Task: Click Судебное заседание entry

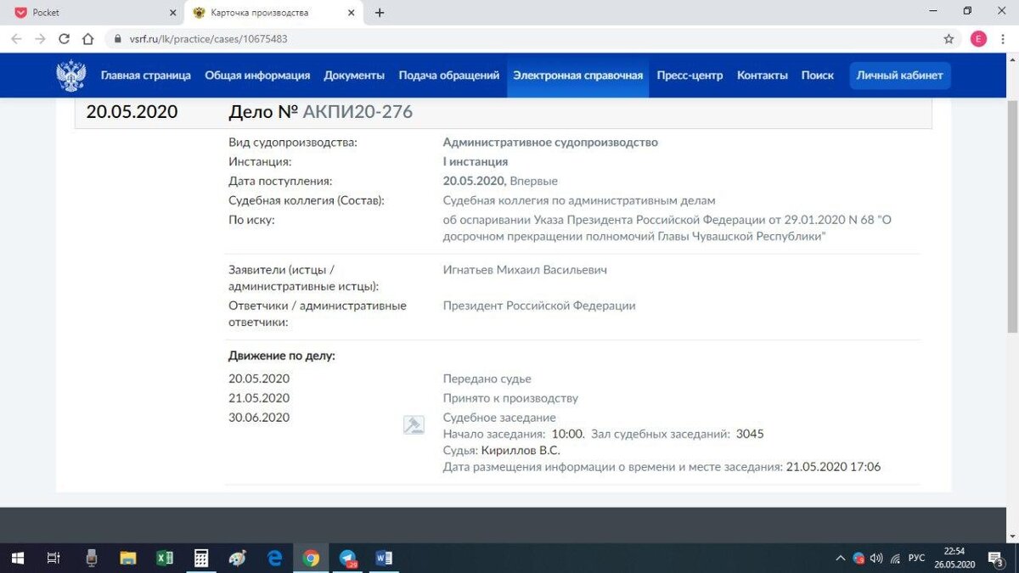Action: (499, 418)
